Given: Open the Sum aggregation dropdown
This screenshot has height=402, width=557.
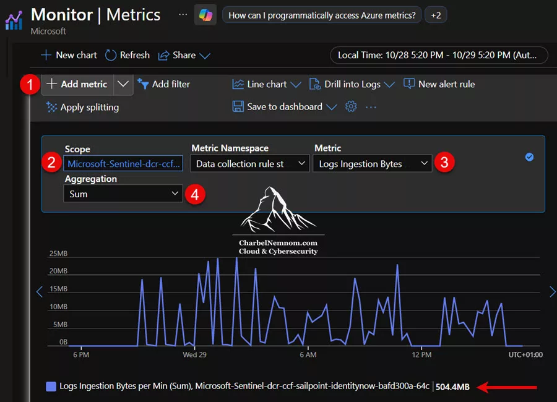Looking at the screenshot, I should (123, 194).
